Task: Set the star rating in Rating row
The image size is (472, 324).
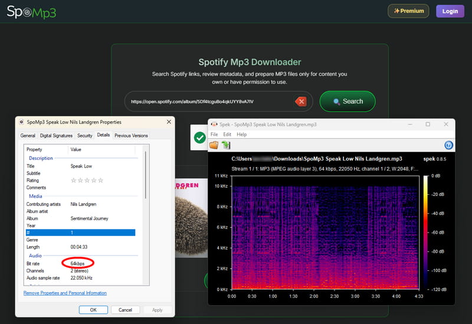Action: pyautogui.click(x=87, y=181)
